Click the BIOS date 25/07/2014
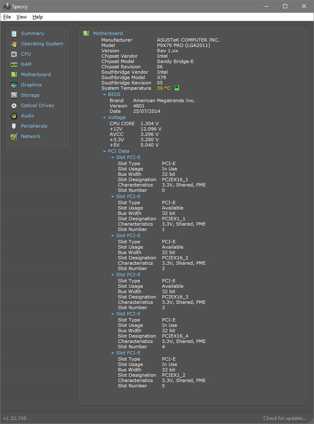The width and height of the screenshot is (314, 424). click(146, 111)
